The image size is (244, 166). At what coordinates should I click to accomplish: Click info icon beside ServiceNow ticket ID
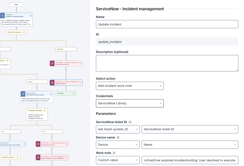click(x=130, y=122)
